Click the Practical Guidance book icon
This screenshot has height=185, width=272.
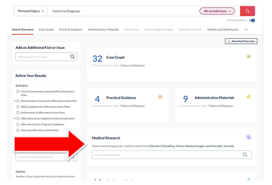tap(160, 96)
